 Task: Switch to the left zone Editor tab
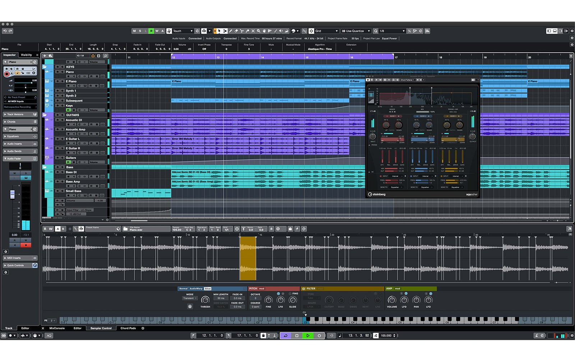(x=25, y=328)
